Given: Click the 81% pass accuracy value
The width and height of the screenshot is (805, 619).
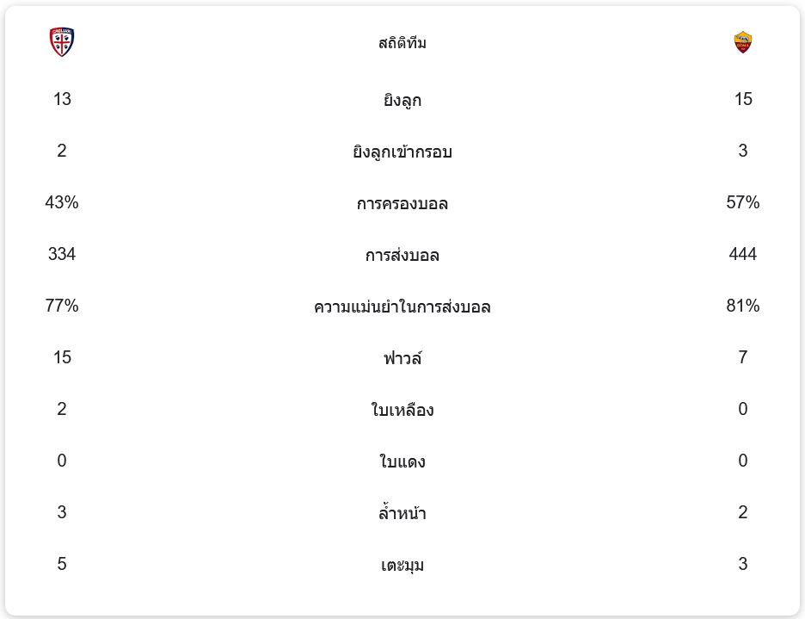Looking at the screenshot, I should click(x=743, y=306).
